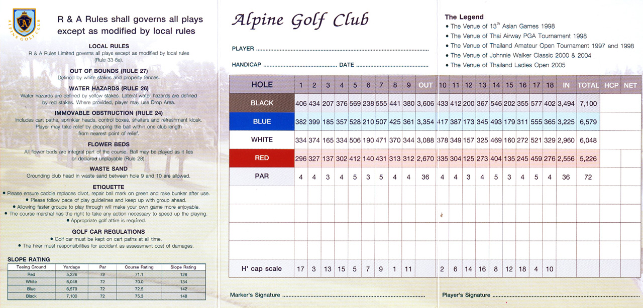Click the TOTAL column header
This screenshot has height=308, width=643.
588,85
